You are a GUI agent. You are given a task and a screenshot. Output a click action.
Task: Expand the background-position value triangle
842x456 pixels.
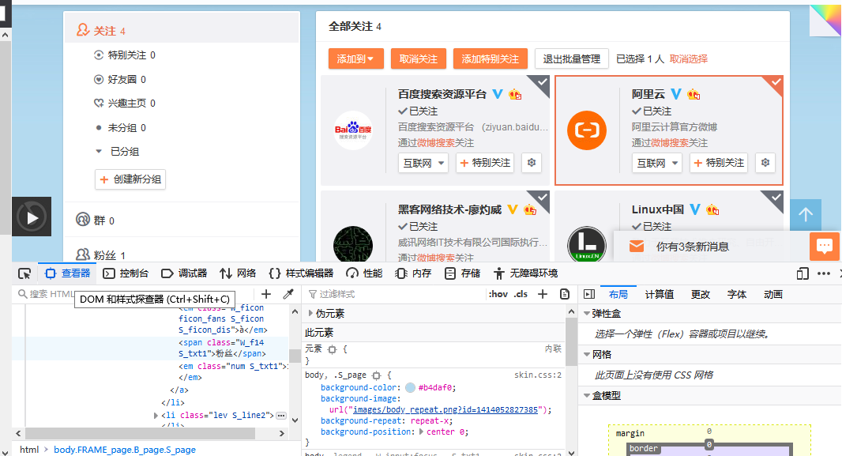click(421, 432)
